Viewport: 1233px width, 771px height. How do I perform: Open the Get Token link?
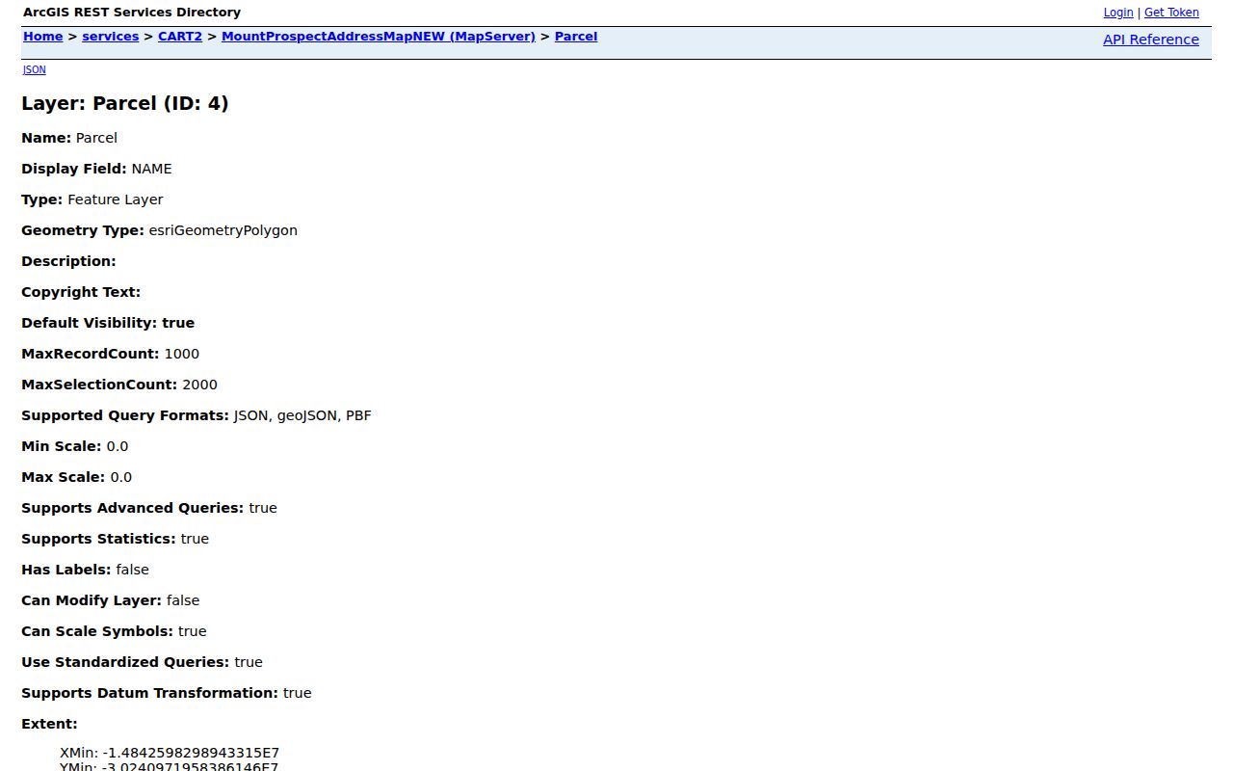[1171, 13]
